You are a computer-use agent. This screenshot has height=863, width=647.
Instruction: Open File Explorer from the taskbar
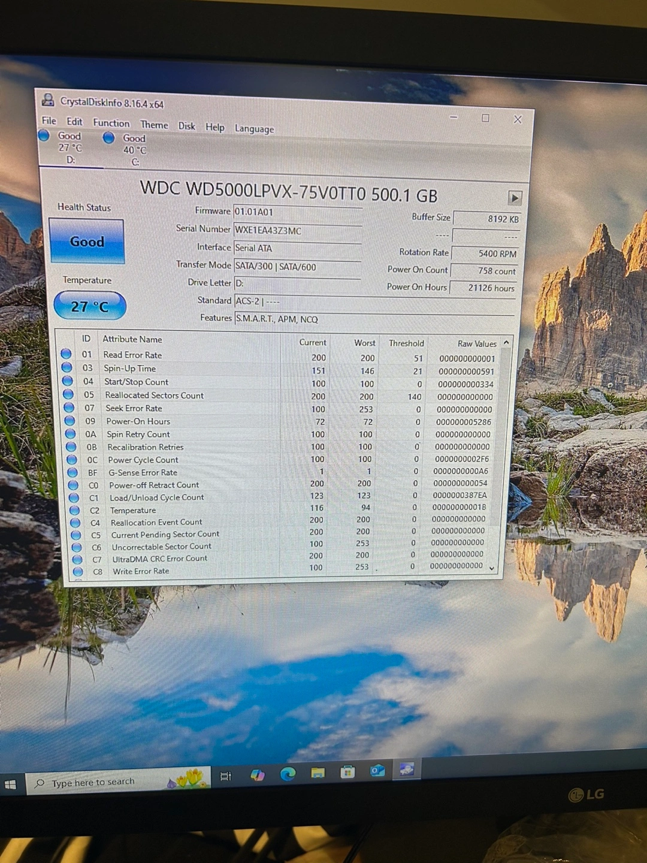[x=318, y=773]
